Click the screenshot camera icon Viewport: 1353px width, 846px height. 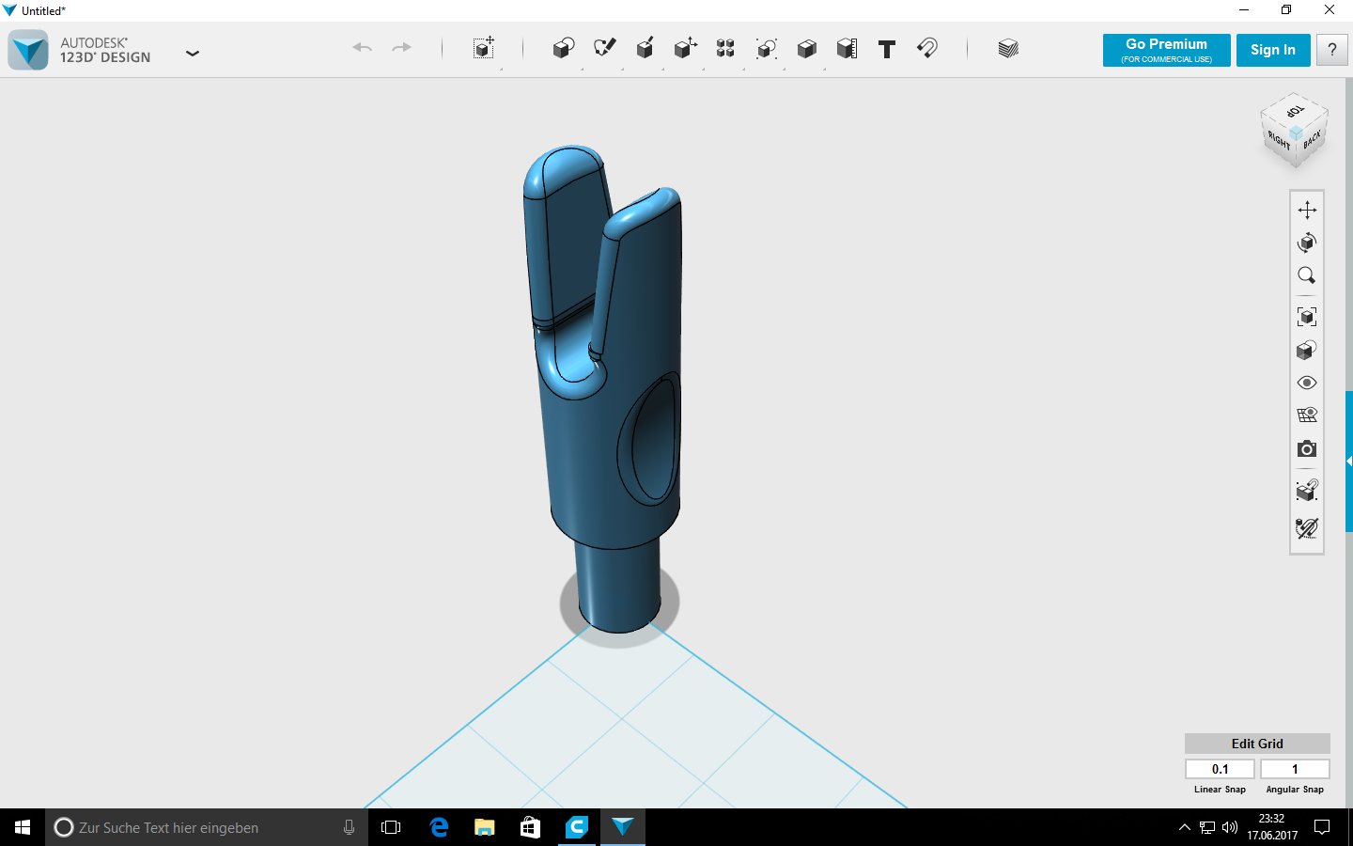1307,449
